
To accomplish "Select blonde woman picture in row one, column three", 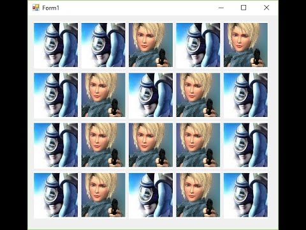I will click(x=150, y=45).
